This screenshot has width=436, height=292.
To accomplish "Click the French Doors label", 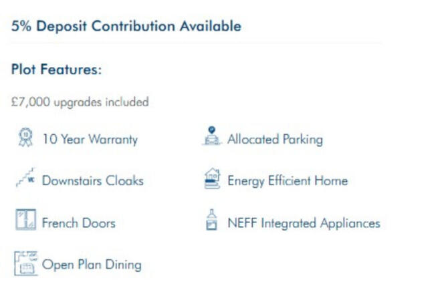I will (x=79, y=223).
